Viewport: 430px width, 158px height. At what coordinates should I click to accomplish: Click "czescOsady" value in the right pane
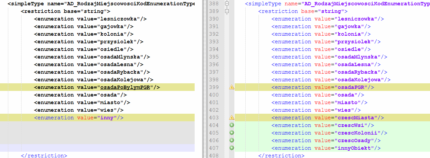coord(354,140)
